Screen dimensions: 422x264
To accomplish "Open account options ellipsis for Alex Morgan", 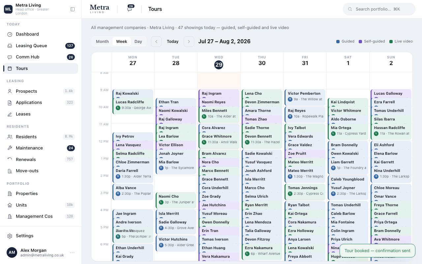I will (72, 253).
